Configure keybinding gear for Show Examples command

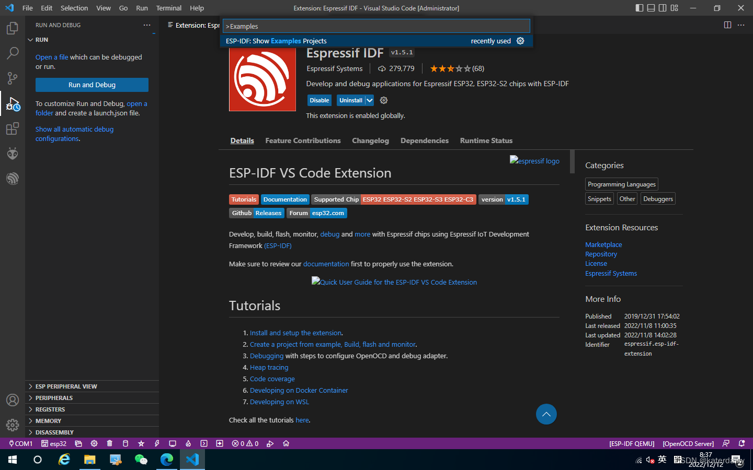click(520, 41)
